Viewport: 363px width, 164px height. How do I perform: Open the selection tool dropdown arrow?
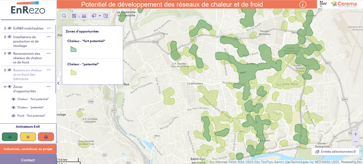tap(100, 16)
